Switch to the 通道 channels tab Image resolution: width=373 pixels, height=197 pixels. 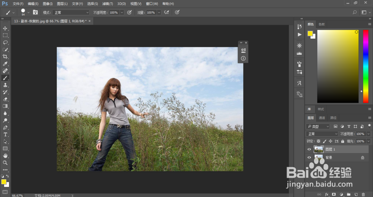pos(322,118)
